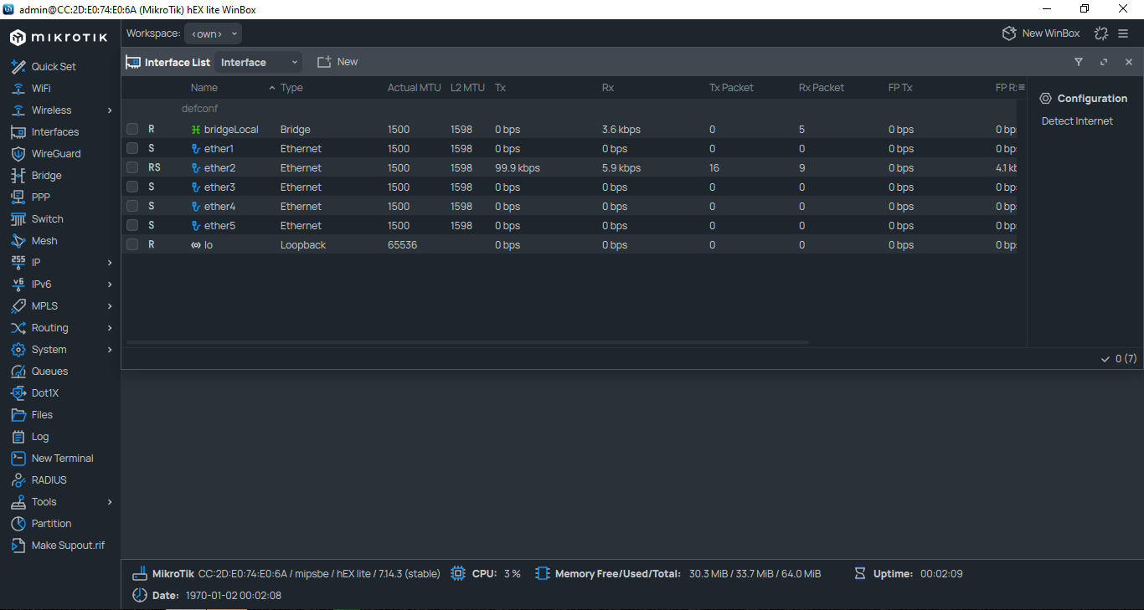Check the ether1 row checkbox

[x=132, y=148]
